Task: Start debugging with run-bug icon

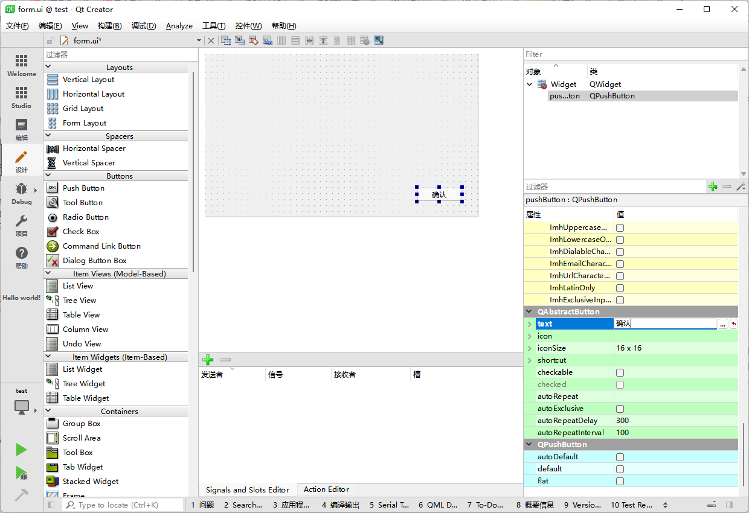Action: (x=21, y=473)
